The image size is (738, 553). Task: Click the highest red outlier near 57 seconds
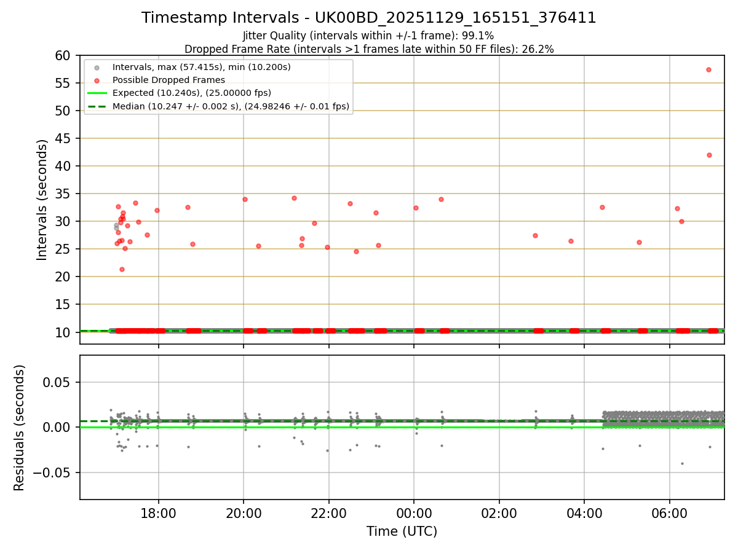[x=708, y=69]
